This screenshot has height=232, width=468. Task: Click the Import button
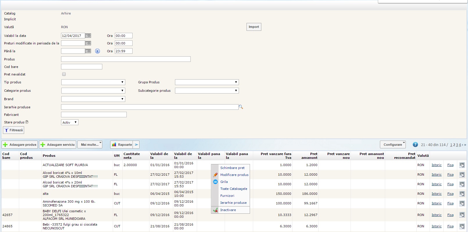pos(254,27)
